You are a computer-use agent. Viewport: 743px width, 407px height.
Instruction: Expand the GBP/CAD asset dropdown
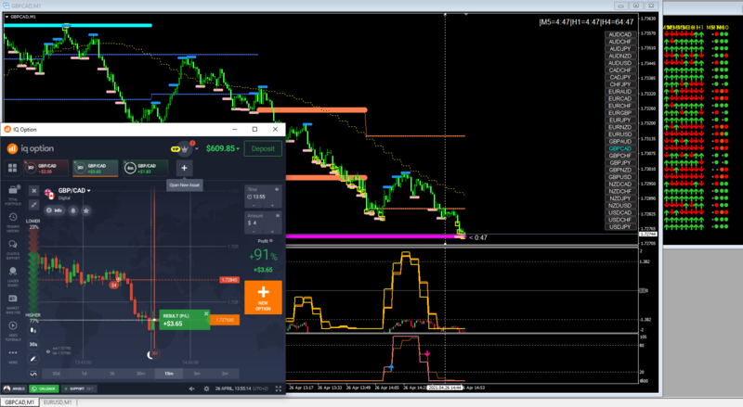pos(88,191)
